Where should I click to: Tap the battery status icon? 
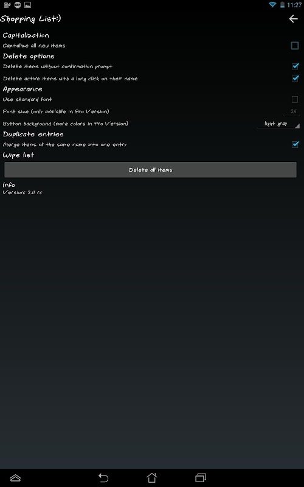click(x=282, y=5)
